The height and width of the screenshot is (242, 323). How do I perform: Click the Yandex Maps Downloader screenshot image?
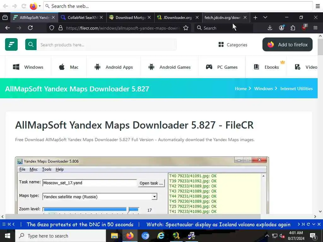pyautogui.click(x=142, y=185)
